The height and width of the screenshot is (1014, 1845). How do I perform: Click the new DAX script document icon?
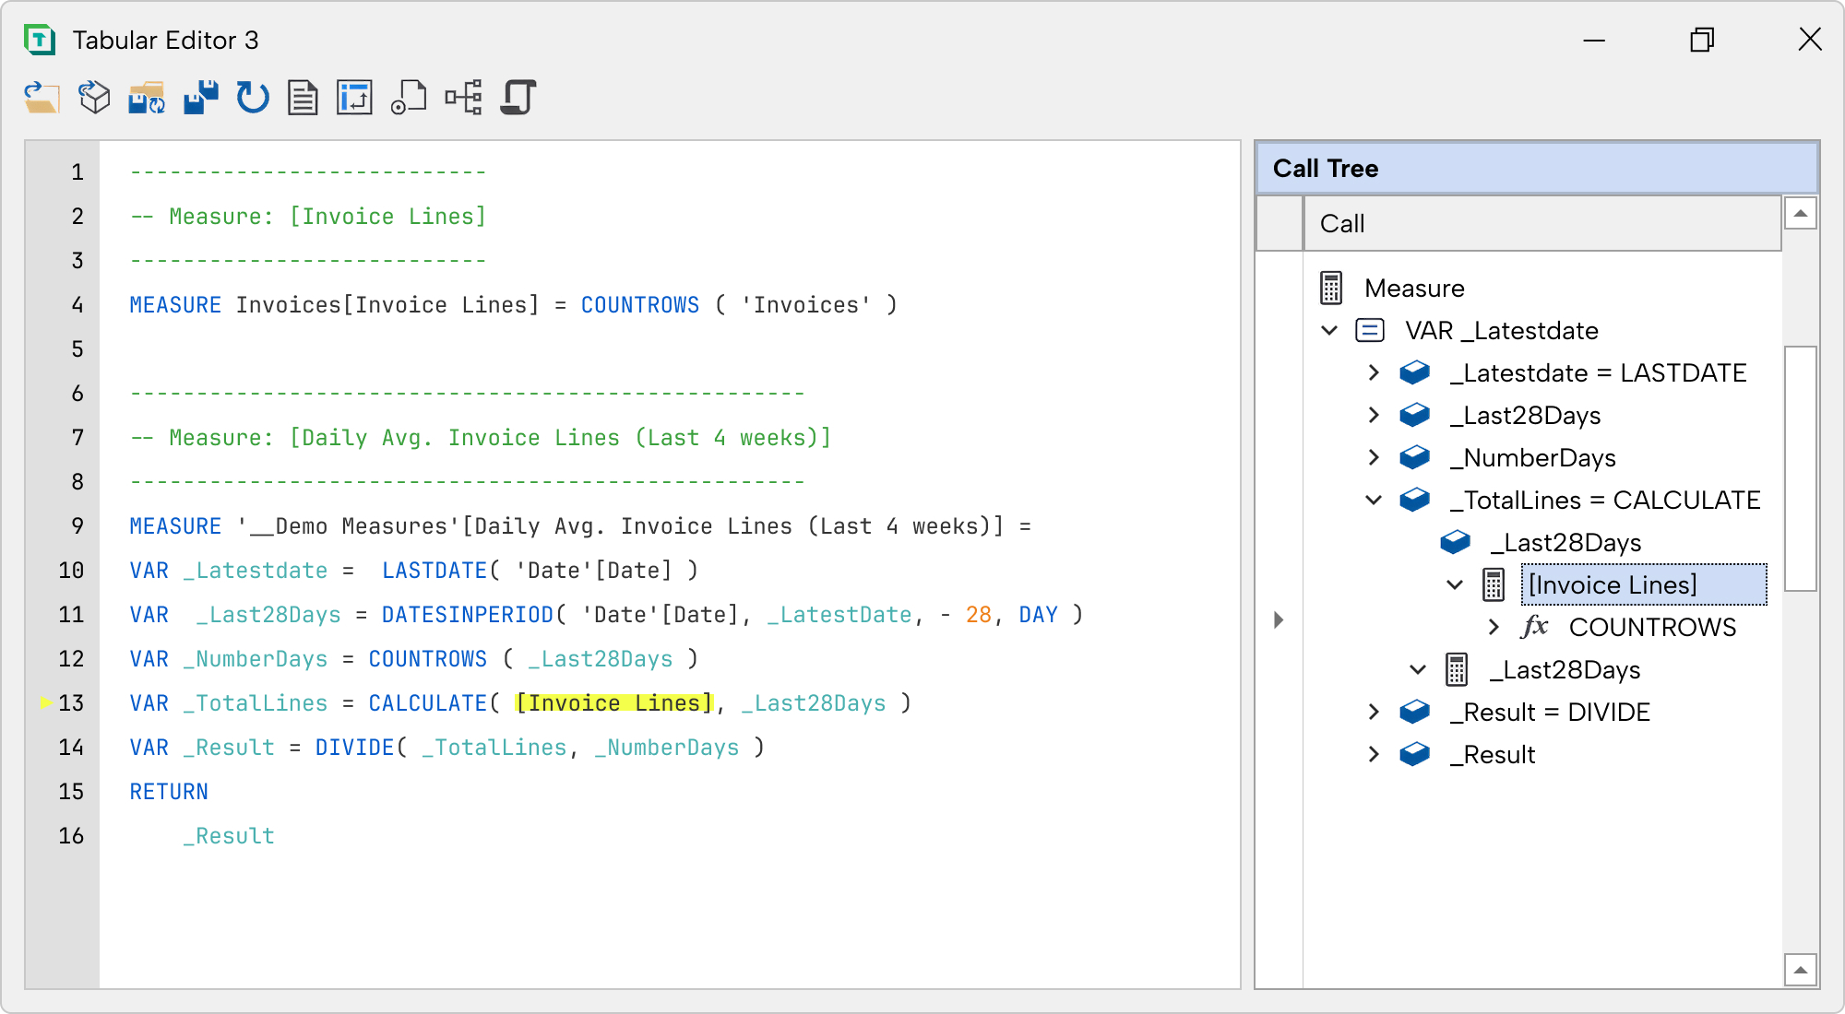303,97
